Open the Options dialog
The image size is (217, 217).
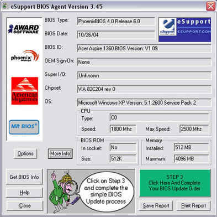(25, 153)
